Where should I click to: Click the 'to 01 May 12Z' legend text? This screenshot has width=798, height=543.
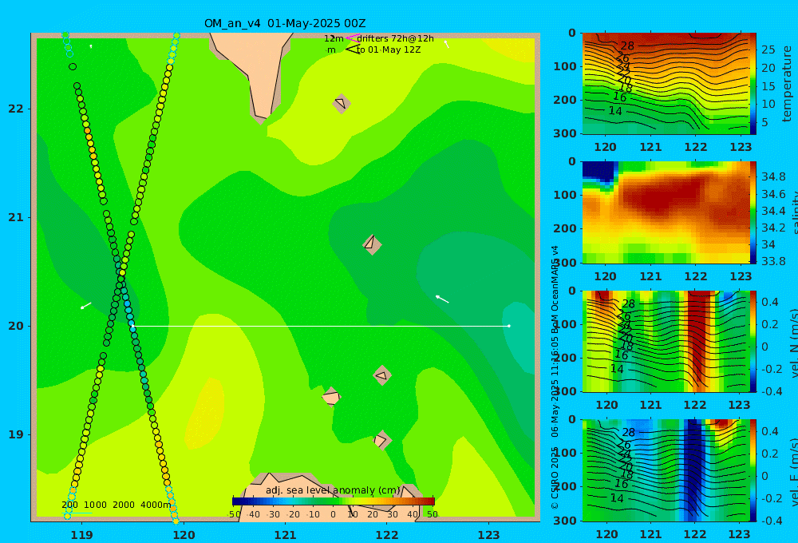pos(389,50)
